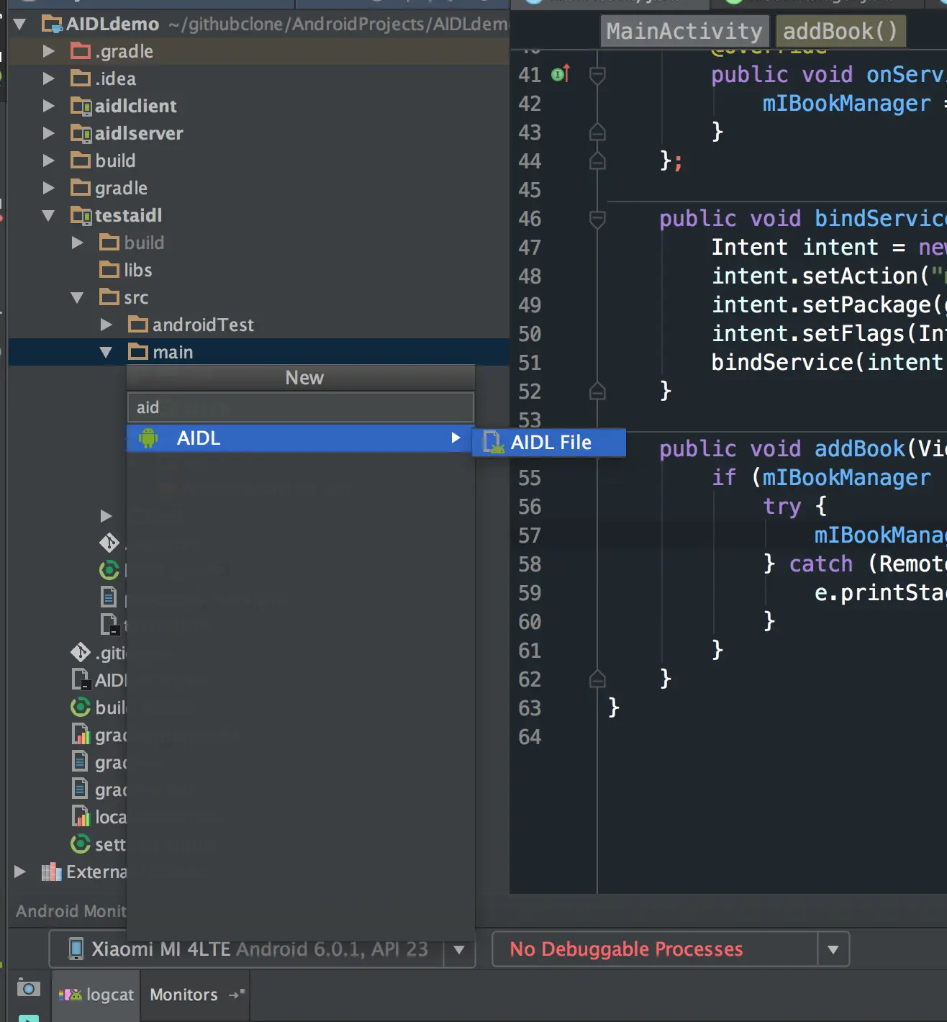This screenshot has width=947, height=1022.
Task: Toggle code folding at line 43
Action: point(597,132)
